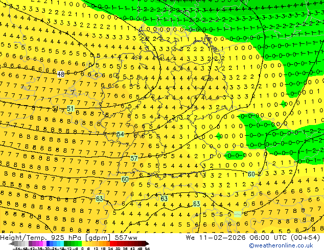Click the 54 height contour label
The image size is (324, 250).
[x=120, y=134]
